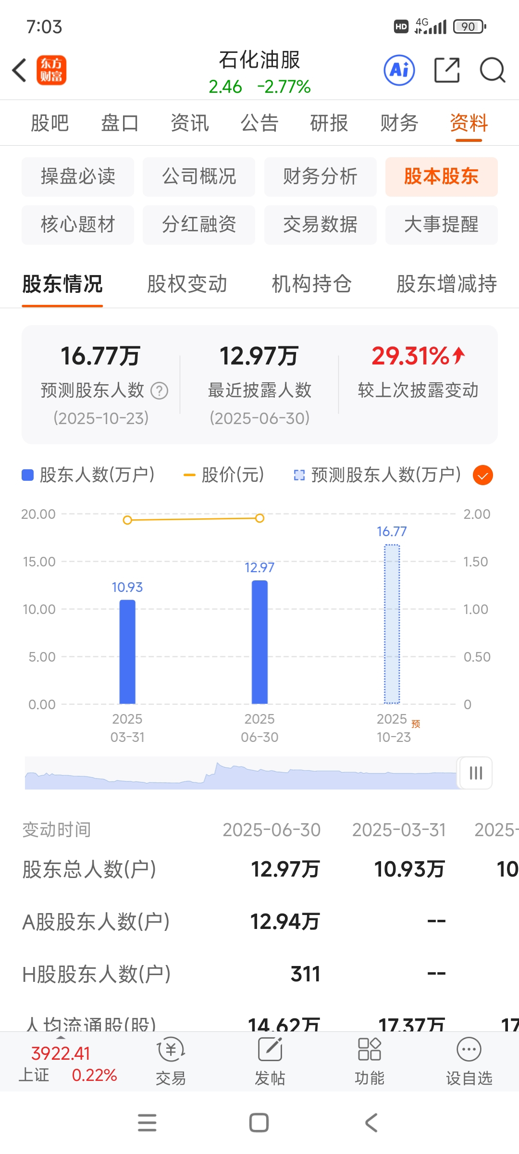Viewport: 519px width, 1154px height.
Task: Select the 机构持仓 sub-tab
Action: click(311, 284)
